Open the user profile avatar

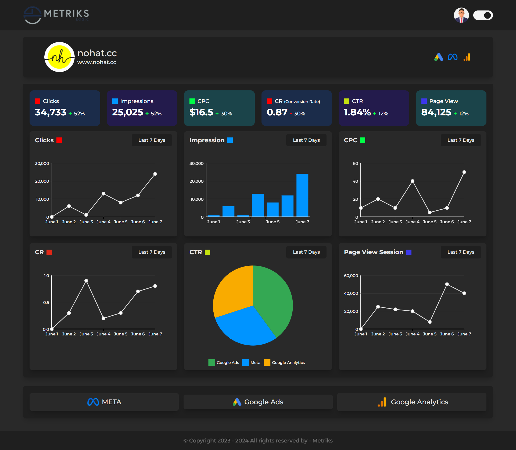pos(461,15)
